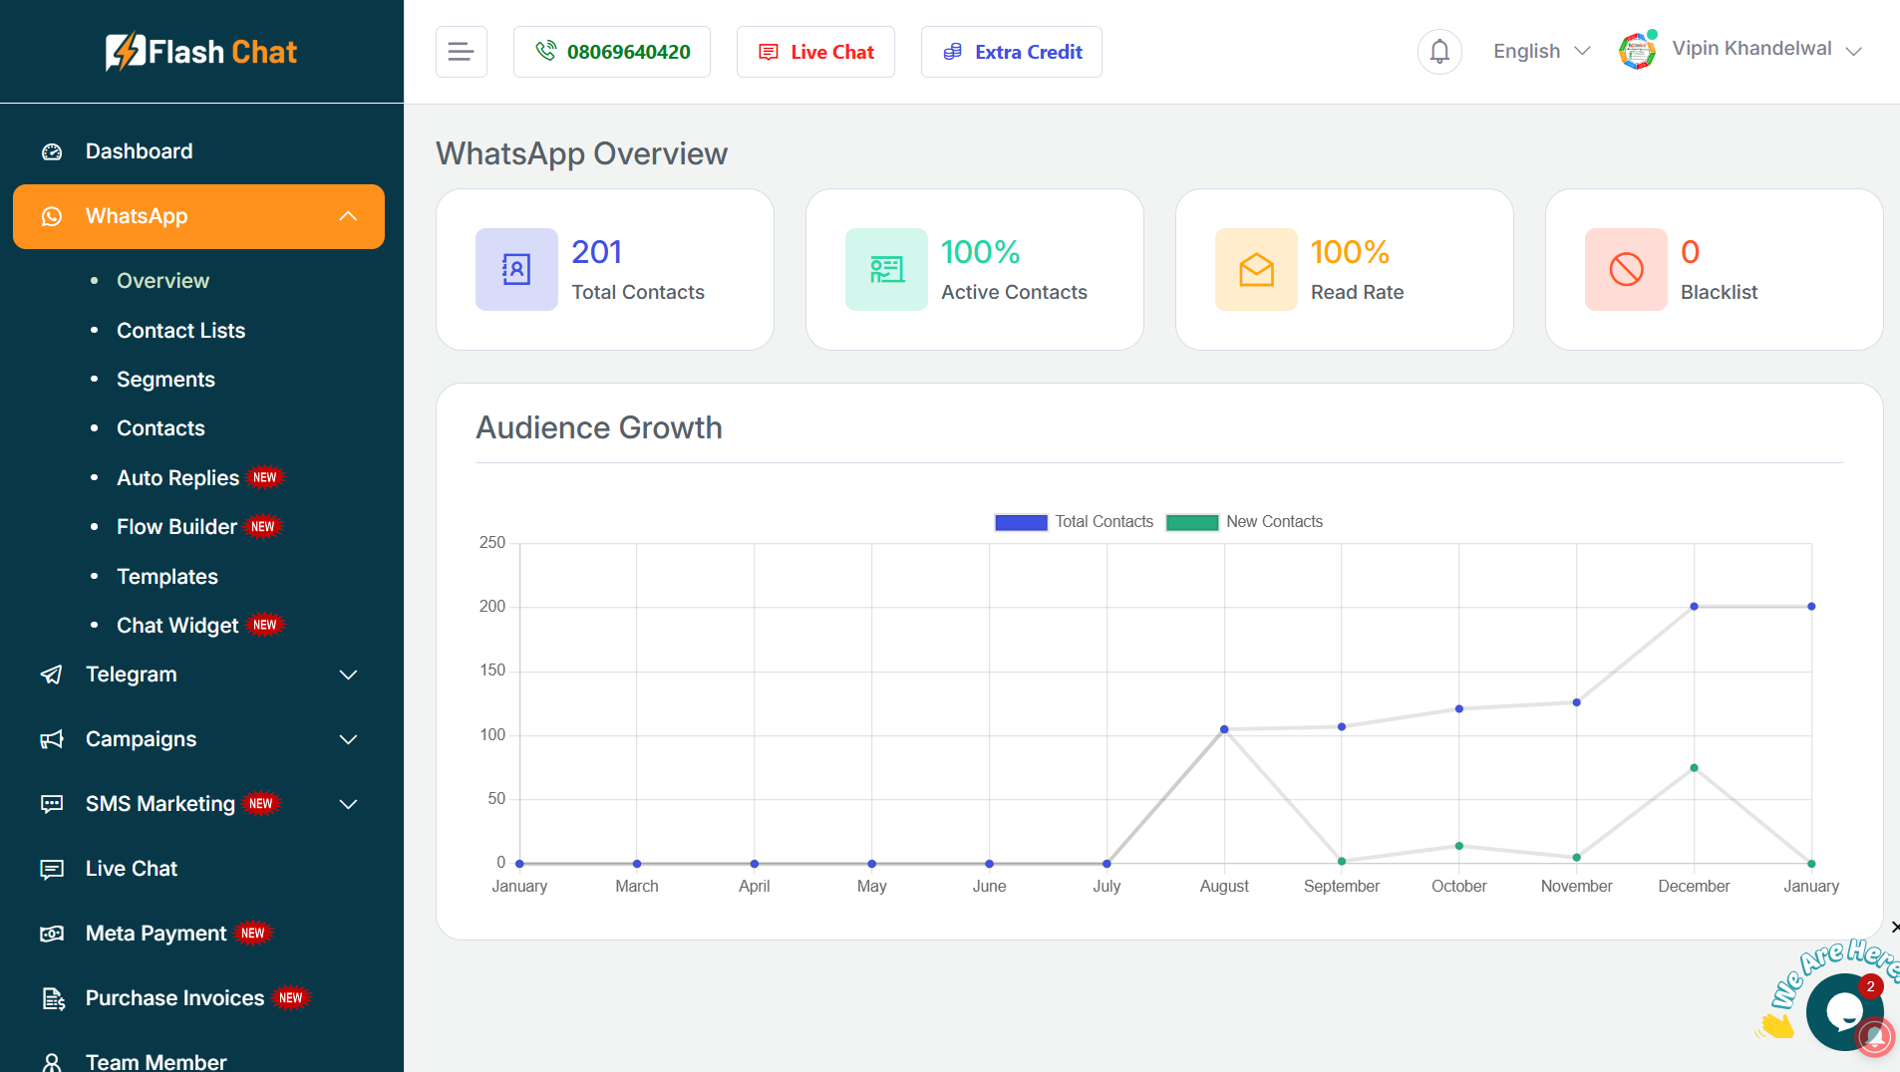The height and width of the screenshot is (1072, 1900).
Task: Click the Campaigns megaphone icon
Action: click(52, 739)
